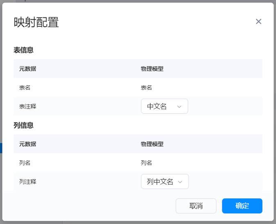Click 物理模型 header in 表信息 table

point(152,69)
